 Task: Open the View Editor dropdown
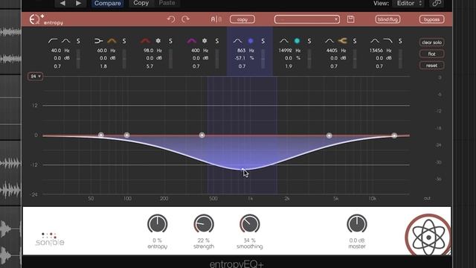point(408,3)
